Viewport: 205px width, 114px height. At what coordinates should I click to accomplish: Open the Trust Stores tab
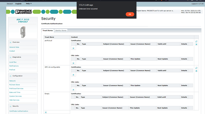coord(48,30)
